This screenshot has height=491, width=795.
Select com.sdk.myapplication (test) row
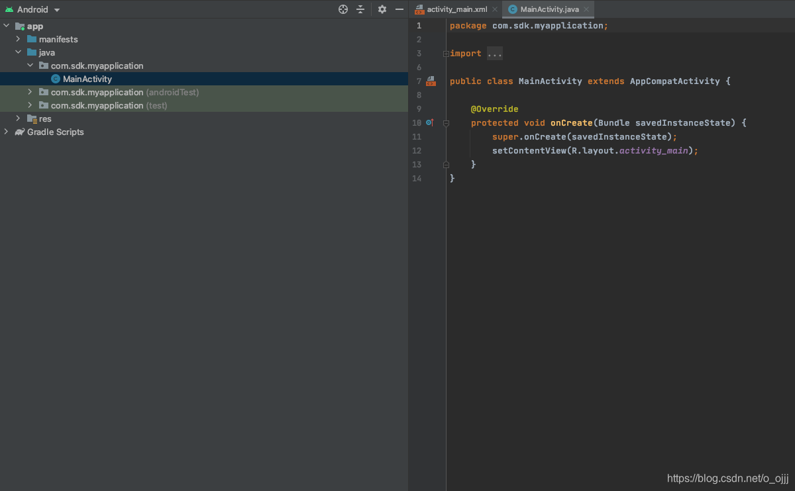204,105
